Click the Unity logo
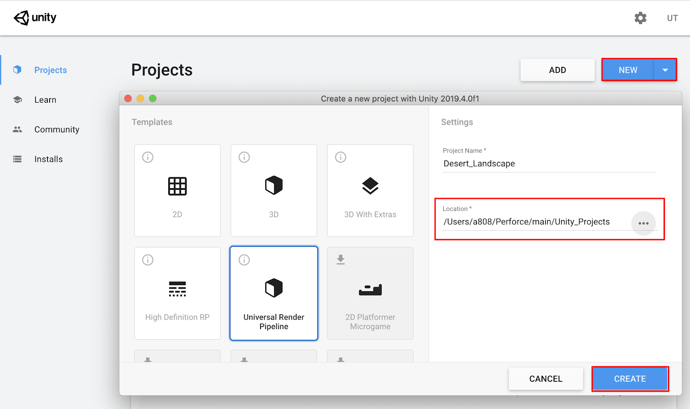 (x=35, y=18)
